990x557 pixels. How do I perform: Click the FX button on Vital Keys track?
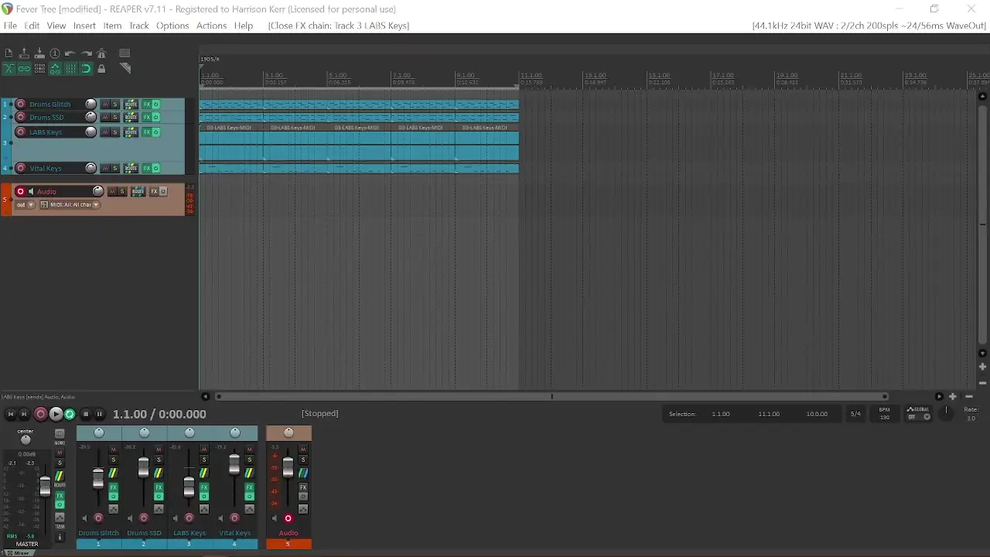click(x=147, y=168)
